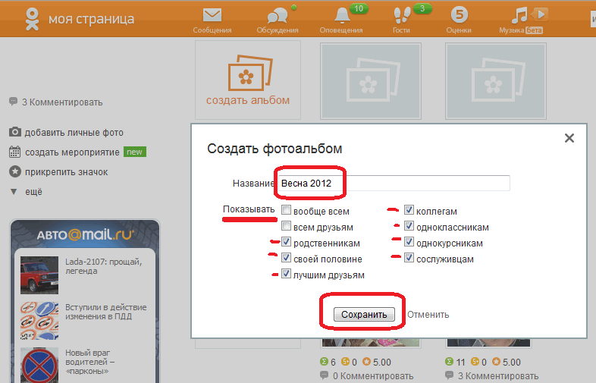Open Новый враг водителей article

[x=89, y=362]
